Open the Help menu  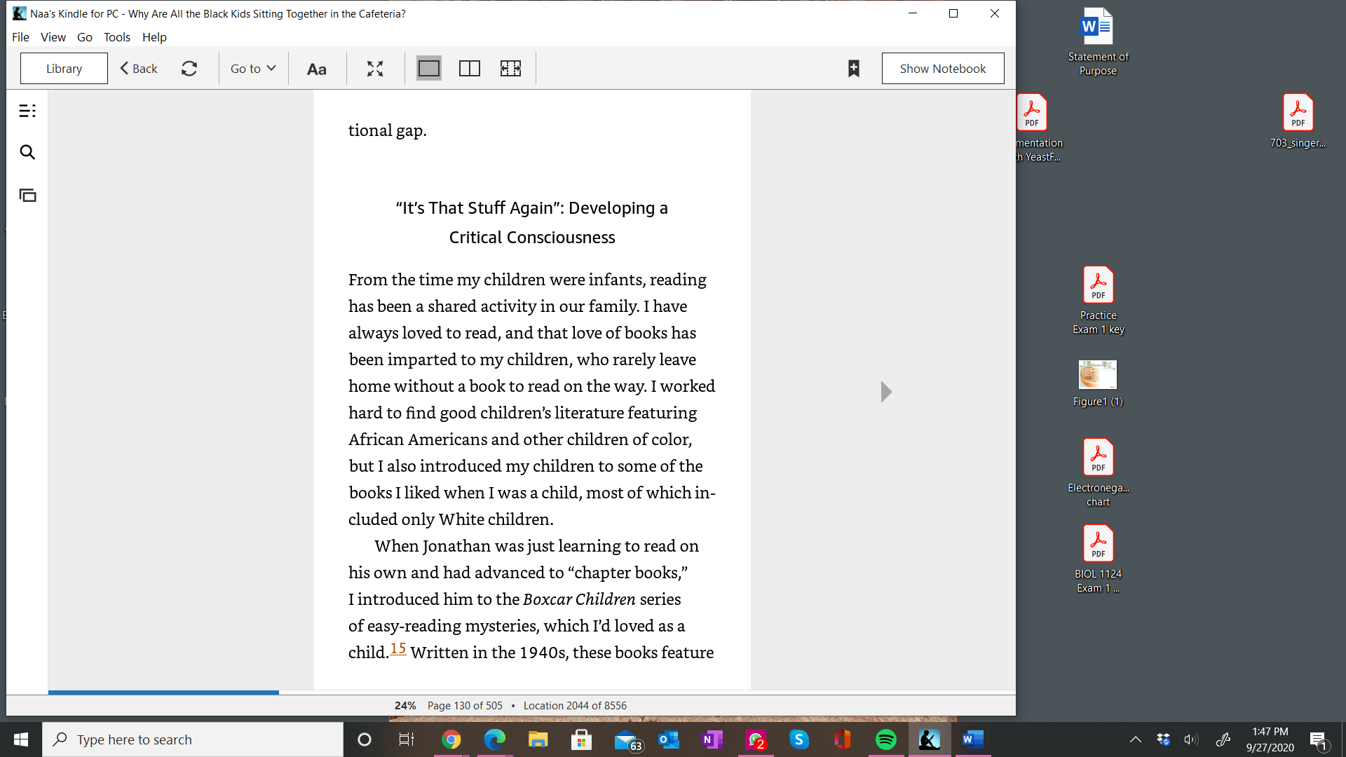click(154, 37)
